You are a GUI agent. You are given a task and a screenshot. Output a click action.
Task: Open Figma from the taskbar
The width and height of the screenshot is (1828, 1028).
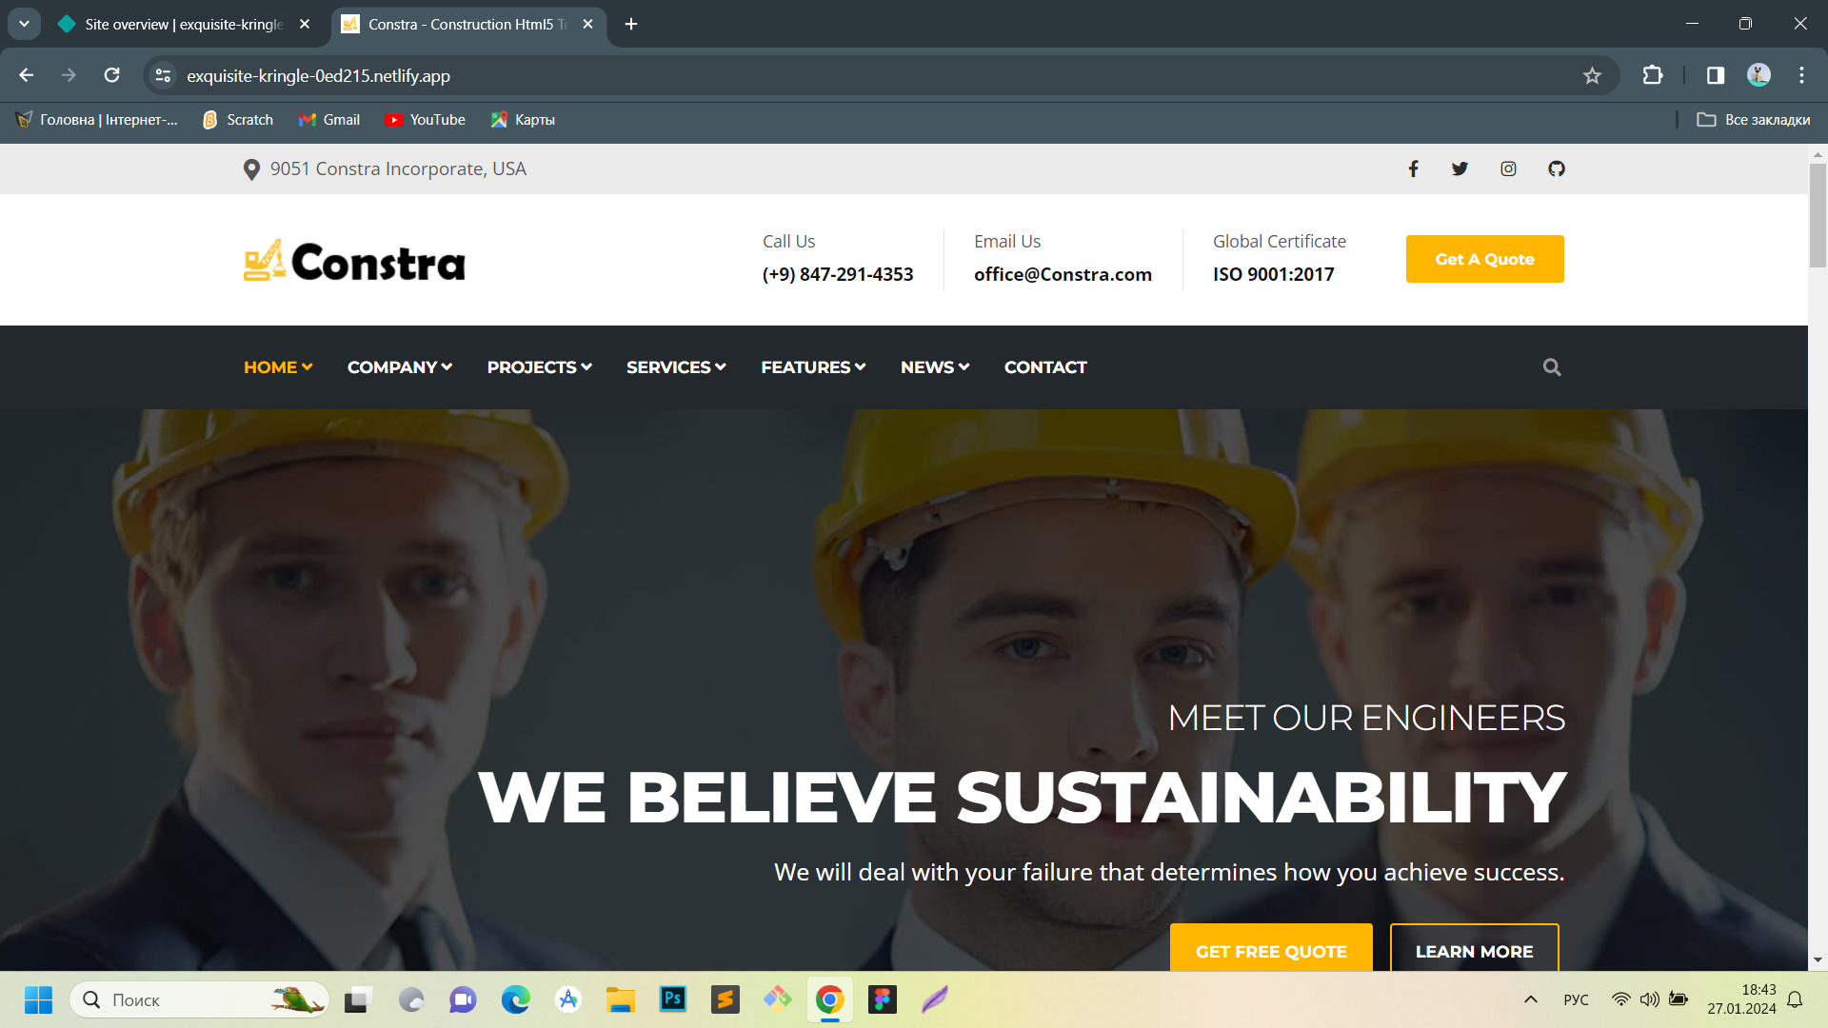[883, 999]
